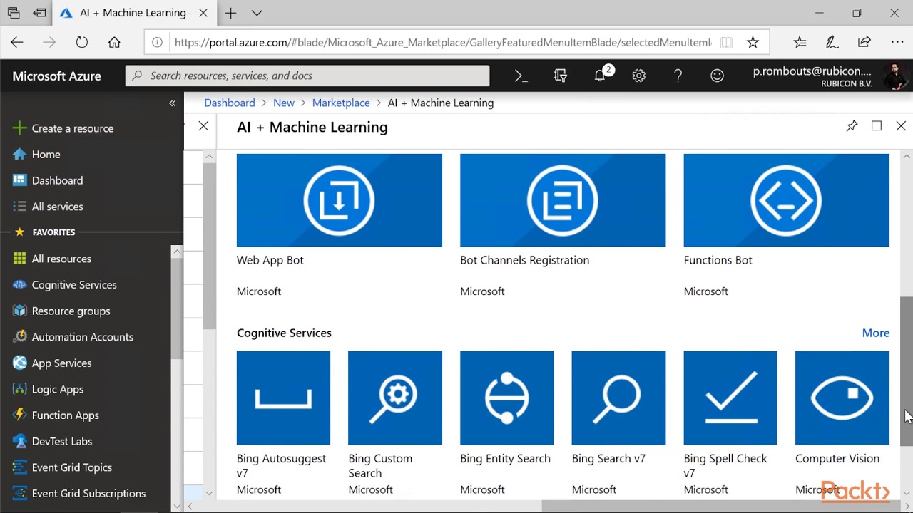Choose the Bing Spell Check v7 icon
The image size is (913, 513).
coord(730,398)
